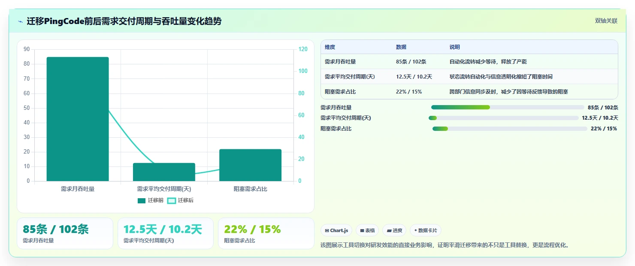The image size is (635, 266).
Task: Click the right axis value 120
Action: pos(303,49)
